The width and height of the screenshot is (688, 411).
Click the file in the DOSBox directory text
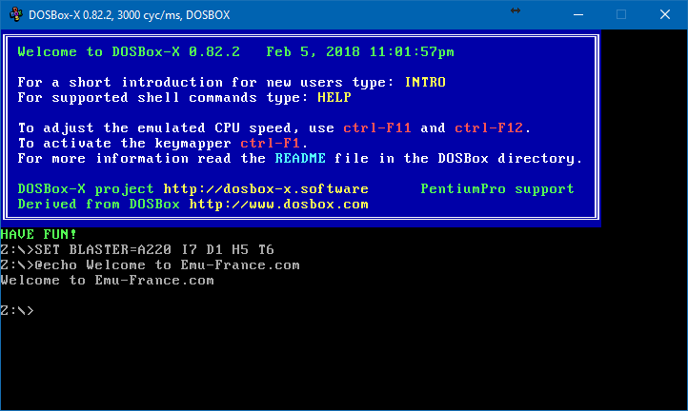click(x=458, y=159)
